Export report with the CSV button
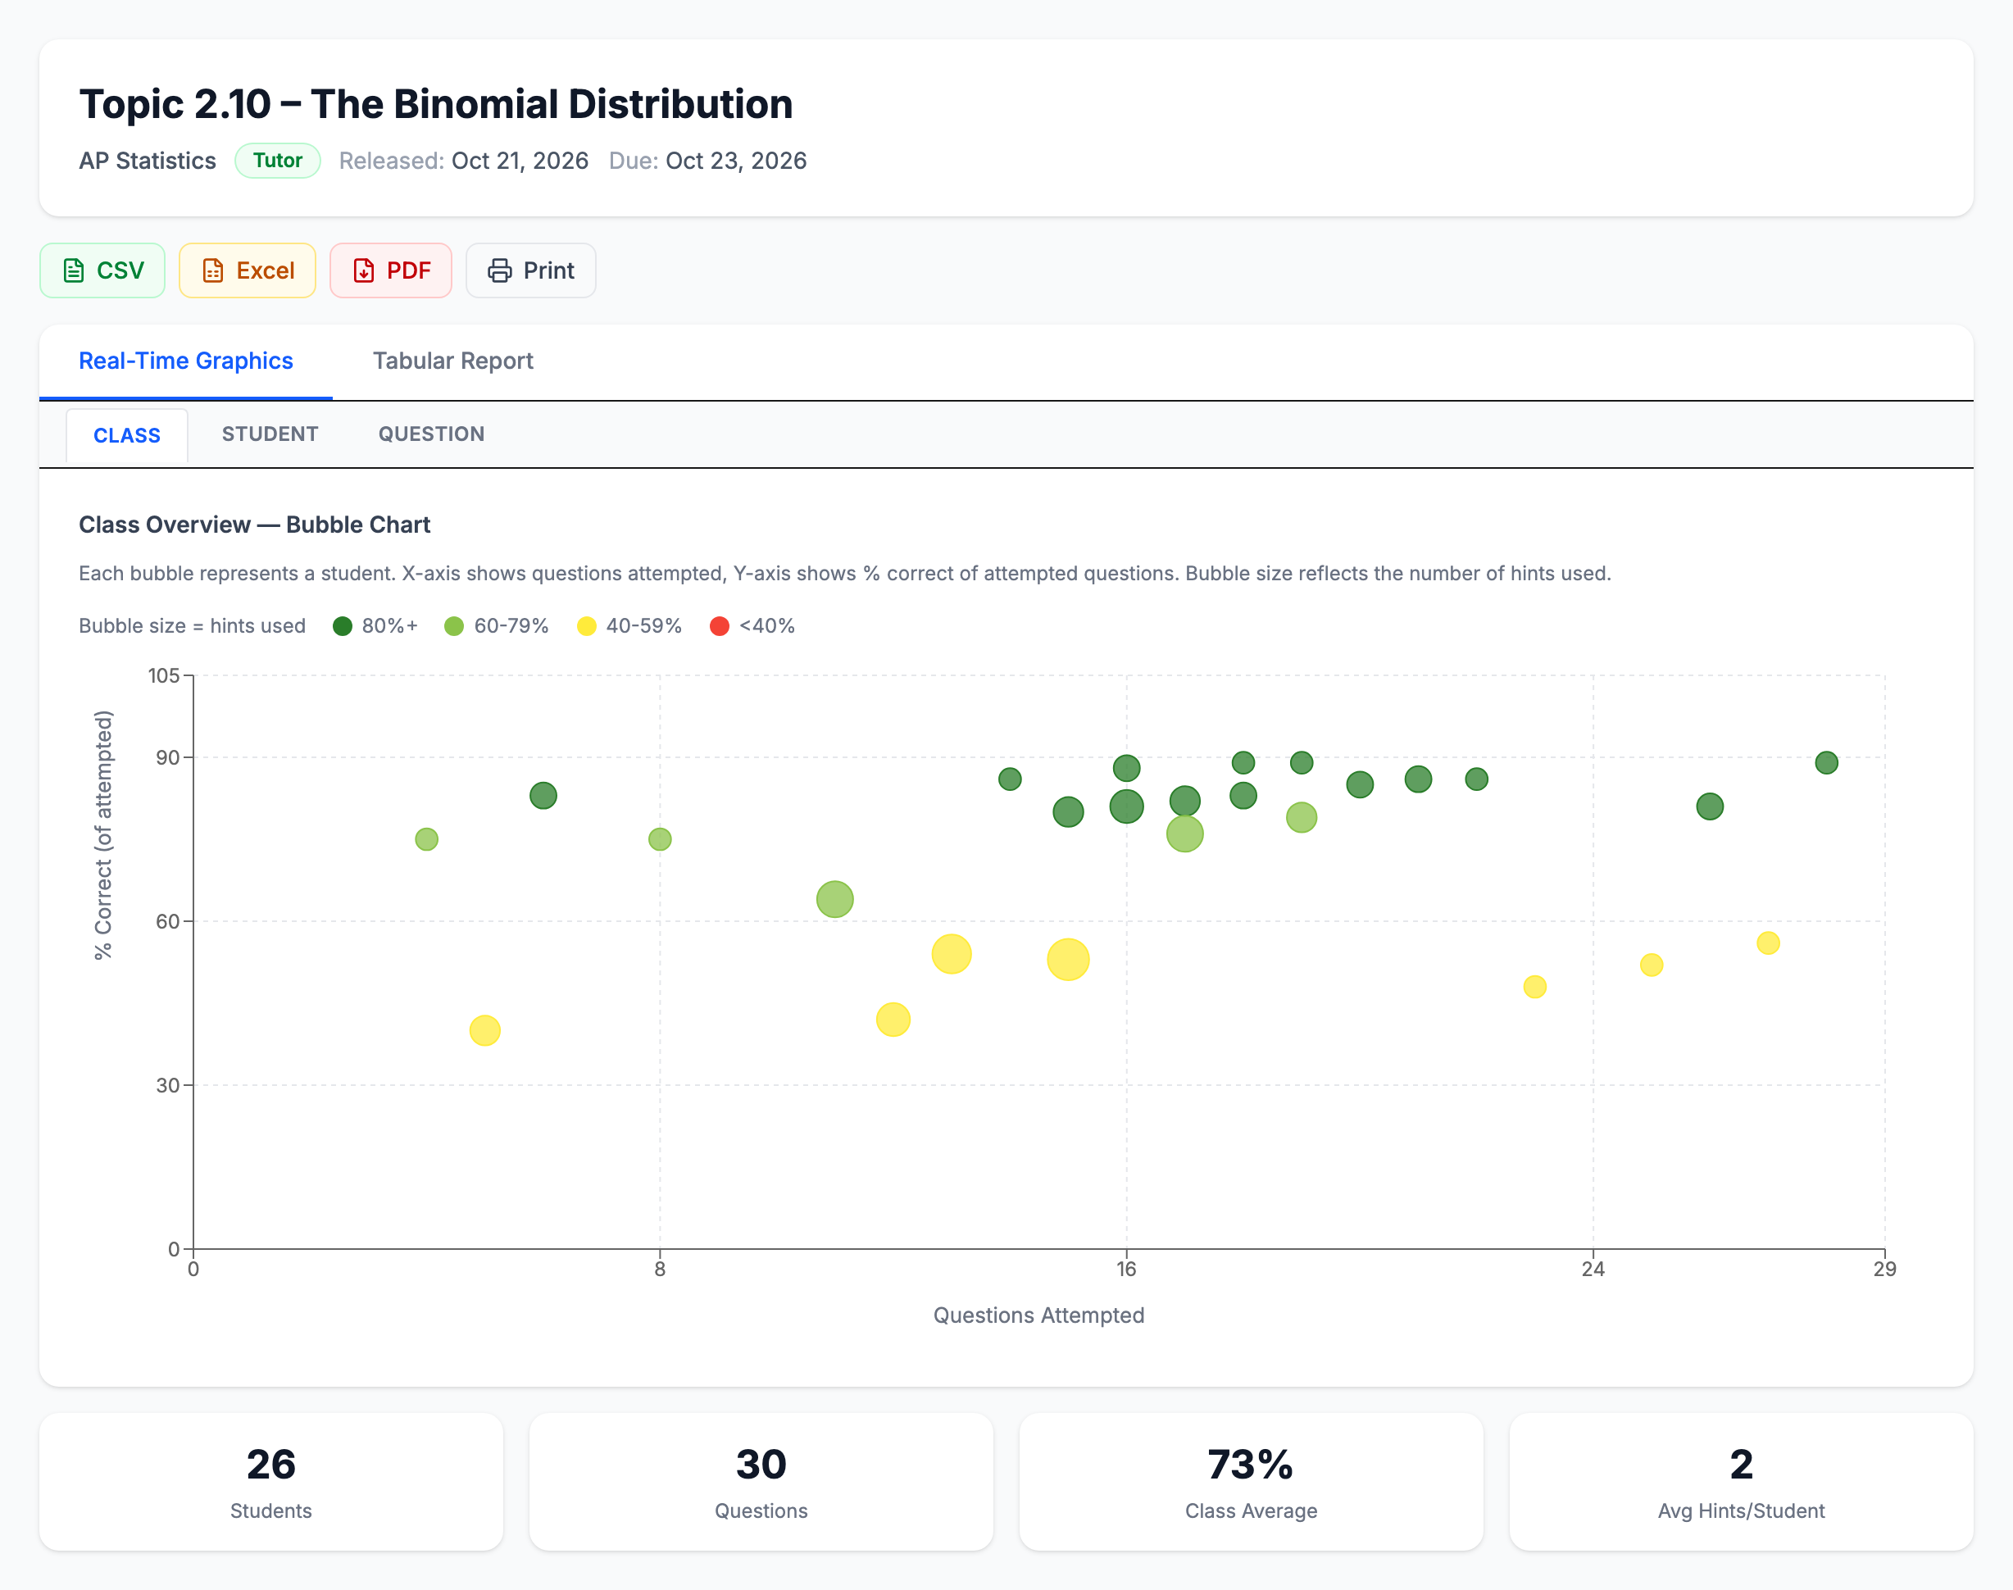Screen dimensions: 2013x1590 point(102,271)
